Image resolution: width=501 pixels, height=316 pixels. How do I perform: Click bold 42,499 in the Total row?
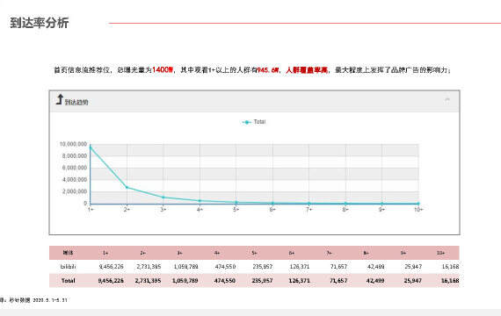click(x=376, y=281)
